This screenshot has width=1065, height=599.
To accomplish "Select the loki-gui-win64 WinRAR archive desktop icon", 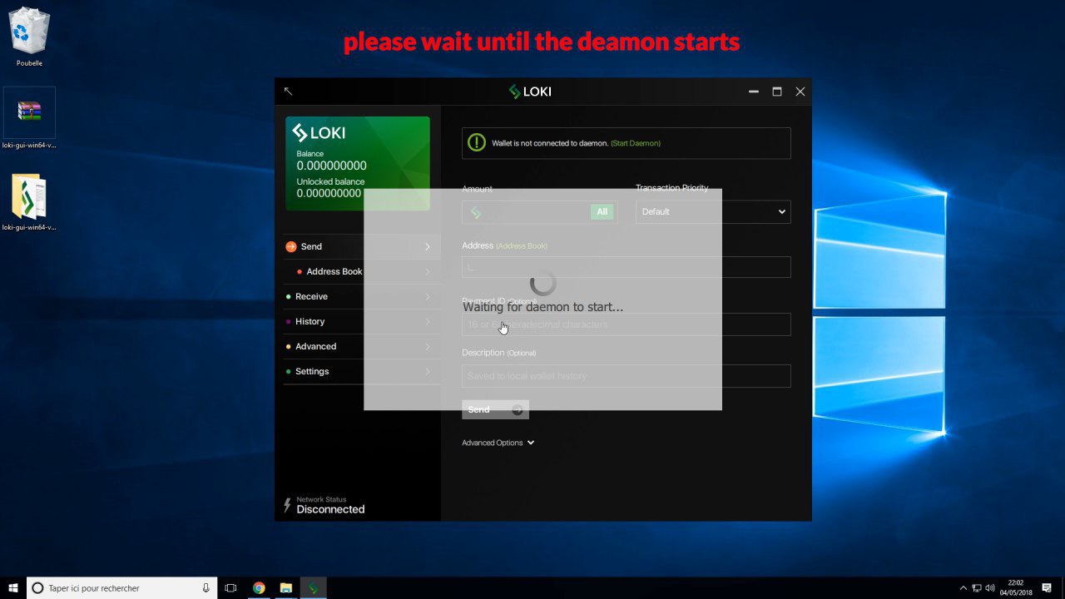I will (29, 118).
